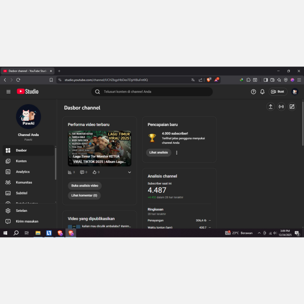304x304 pixels.
Task: Bookmark this page icon
Action: click(x=51, y=80)
